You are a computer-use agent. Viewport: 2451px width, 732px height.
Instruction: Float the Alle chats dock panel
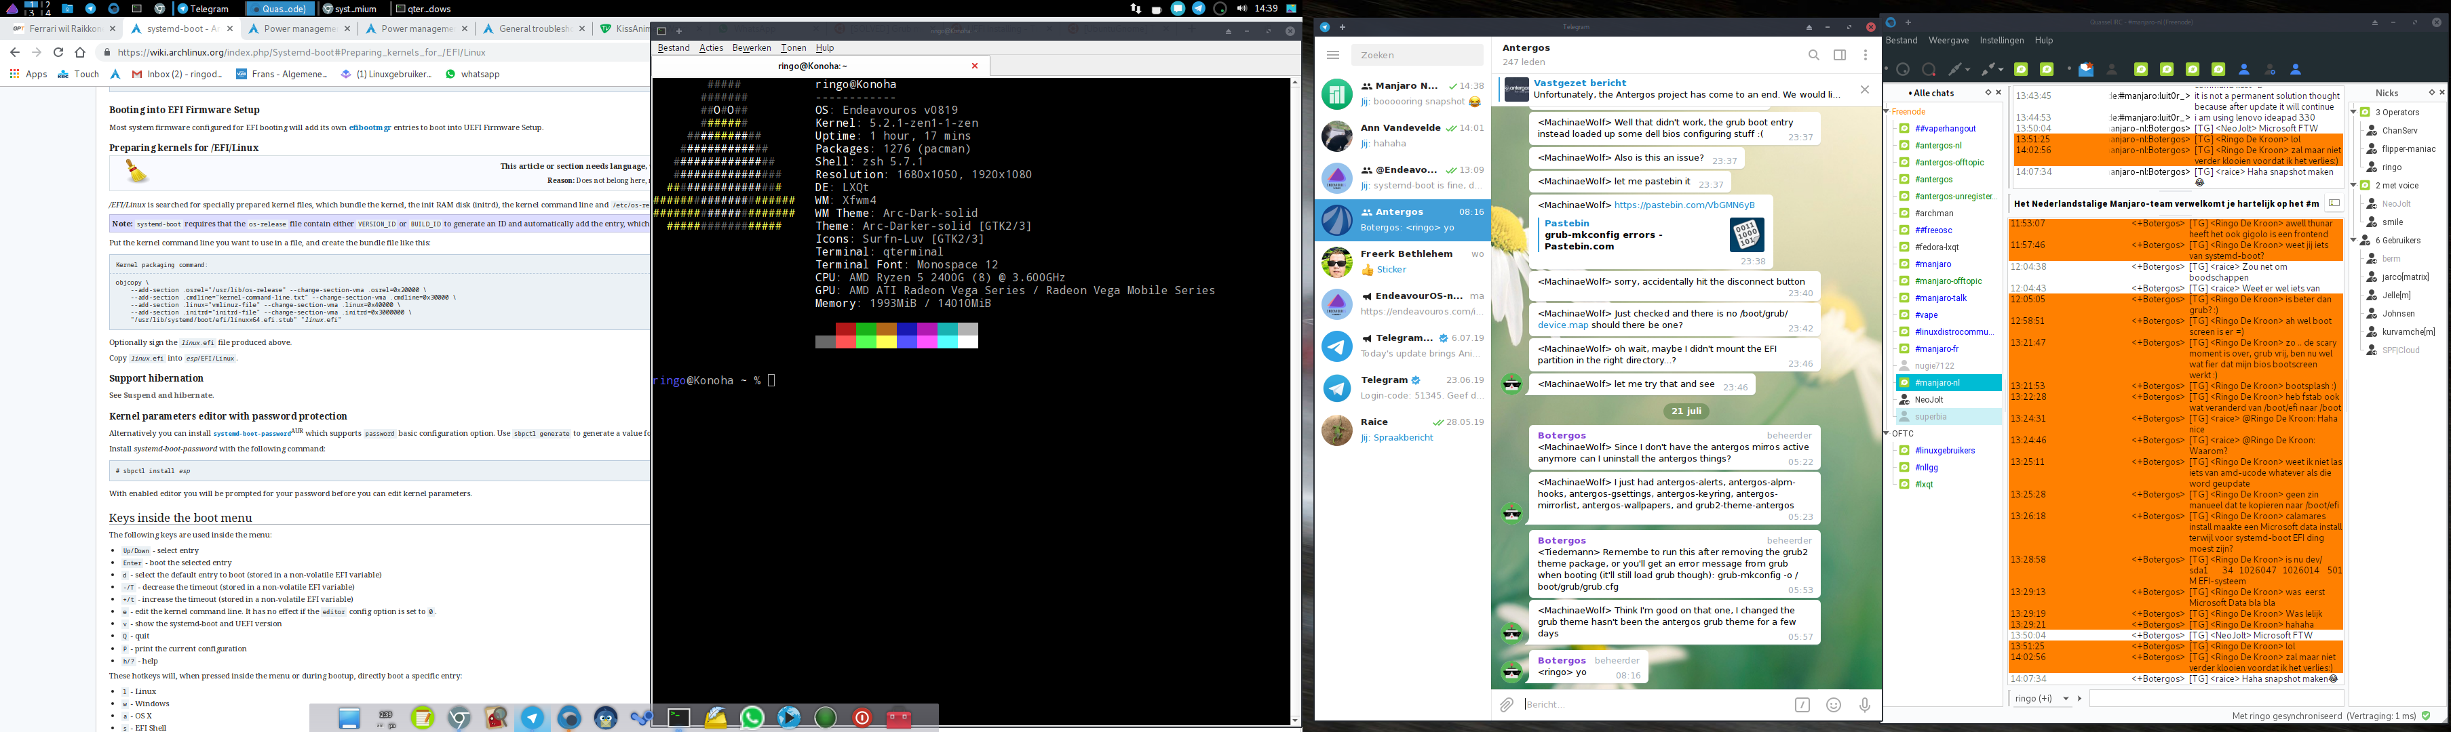click(x=1988, y=92)
